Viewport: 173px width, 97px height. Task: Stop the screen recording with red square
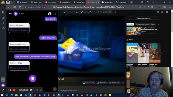point(14,90)
